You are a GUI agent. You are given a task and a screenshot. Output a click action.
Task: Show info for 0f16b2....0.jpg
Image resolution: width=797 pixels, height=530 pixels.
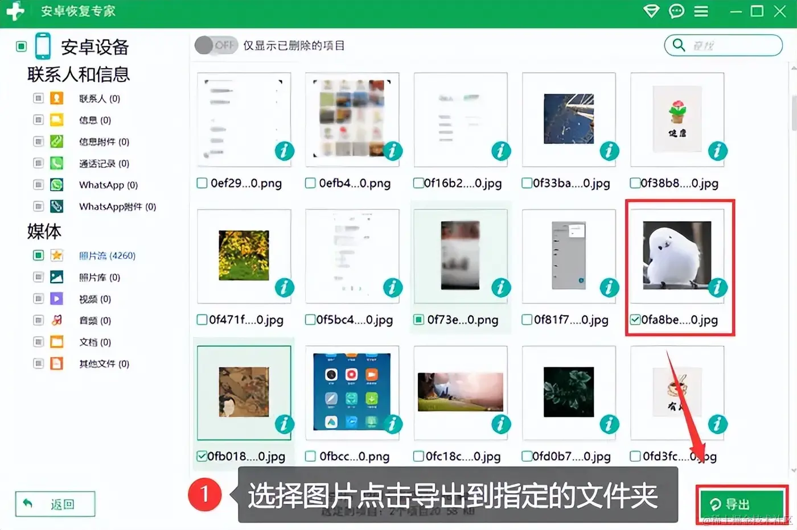(501, 151)
